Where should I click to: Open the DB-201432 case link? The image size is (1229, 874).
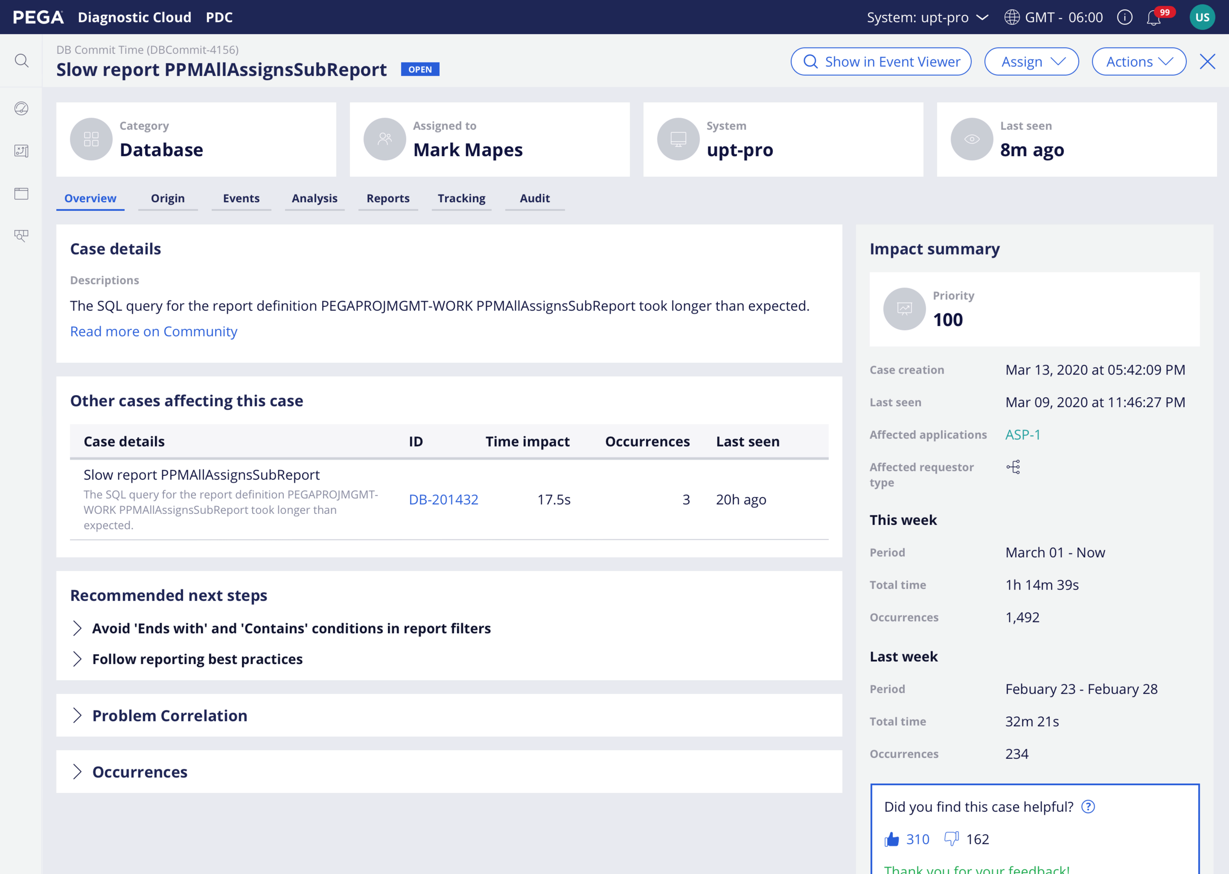pos(443,499)
